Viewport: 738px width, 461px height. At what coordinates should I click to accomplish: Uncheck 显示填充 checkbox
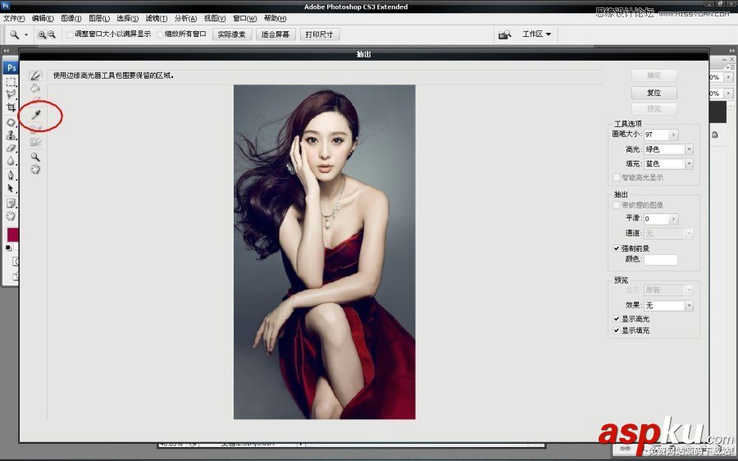click(617, 331)
